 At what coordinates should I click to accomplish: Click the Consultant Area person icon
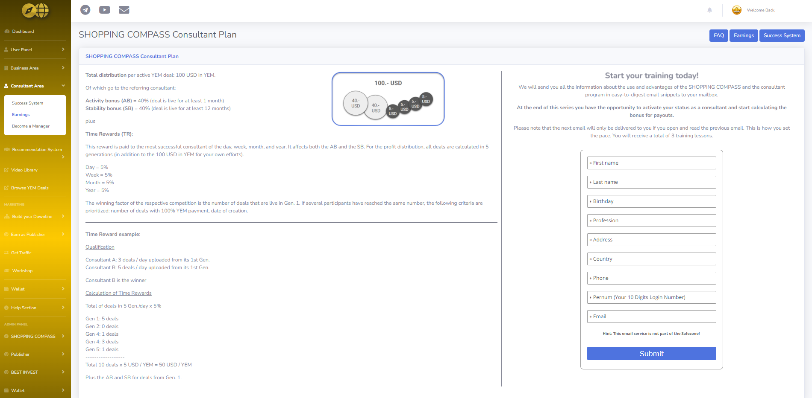6,86
